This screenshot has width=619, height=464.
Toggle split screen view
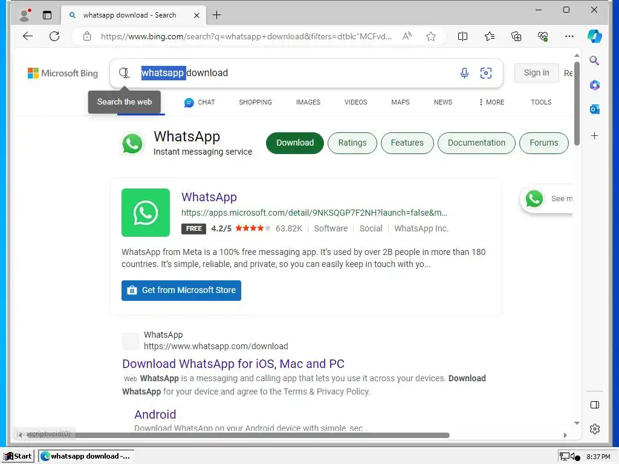(462, 36)
